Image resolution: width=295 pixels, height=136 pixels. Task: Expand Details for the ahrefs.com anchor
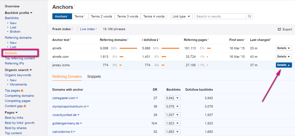tap(284, 57)
